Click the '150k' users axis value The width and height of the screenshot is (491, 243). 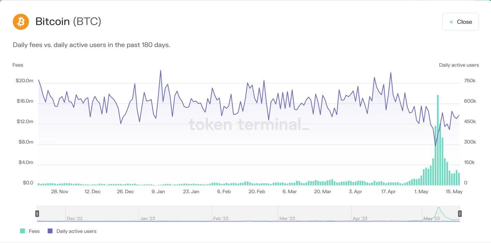(470, 162)
